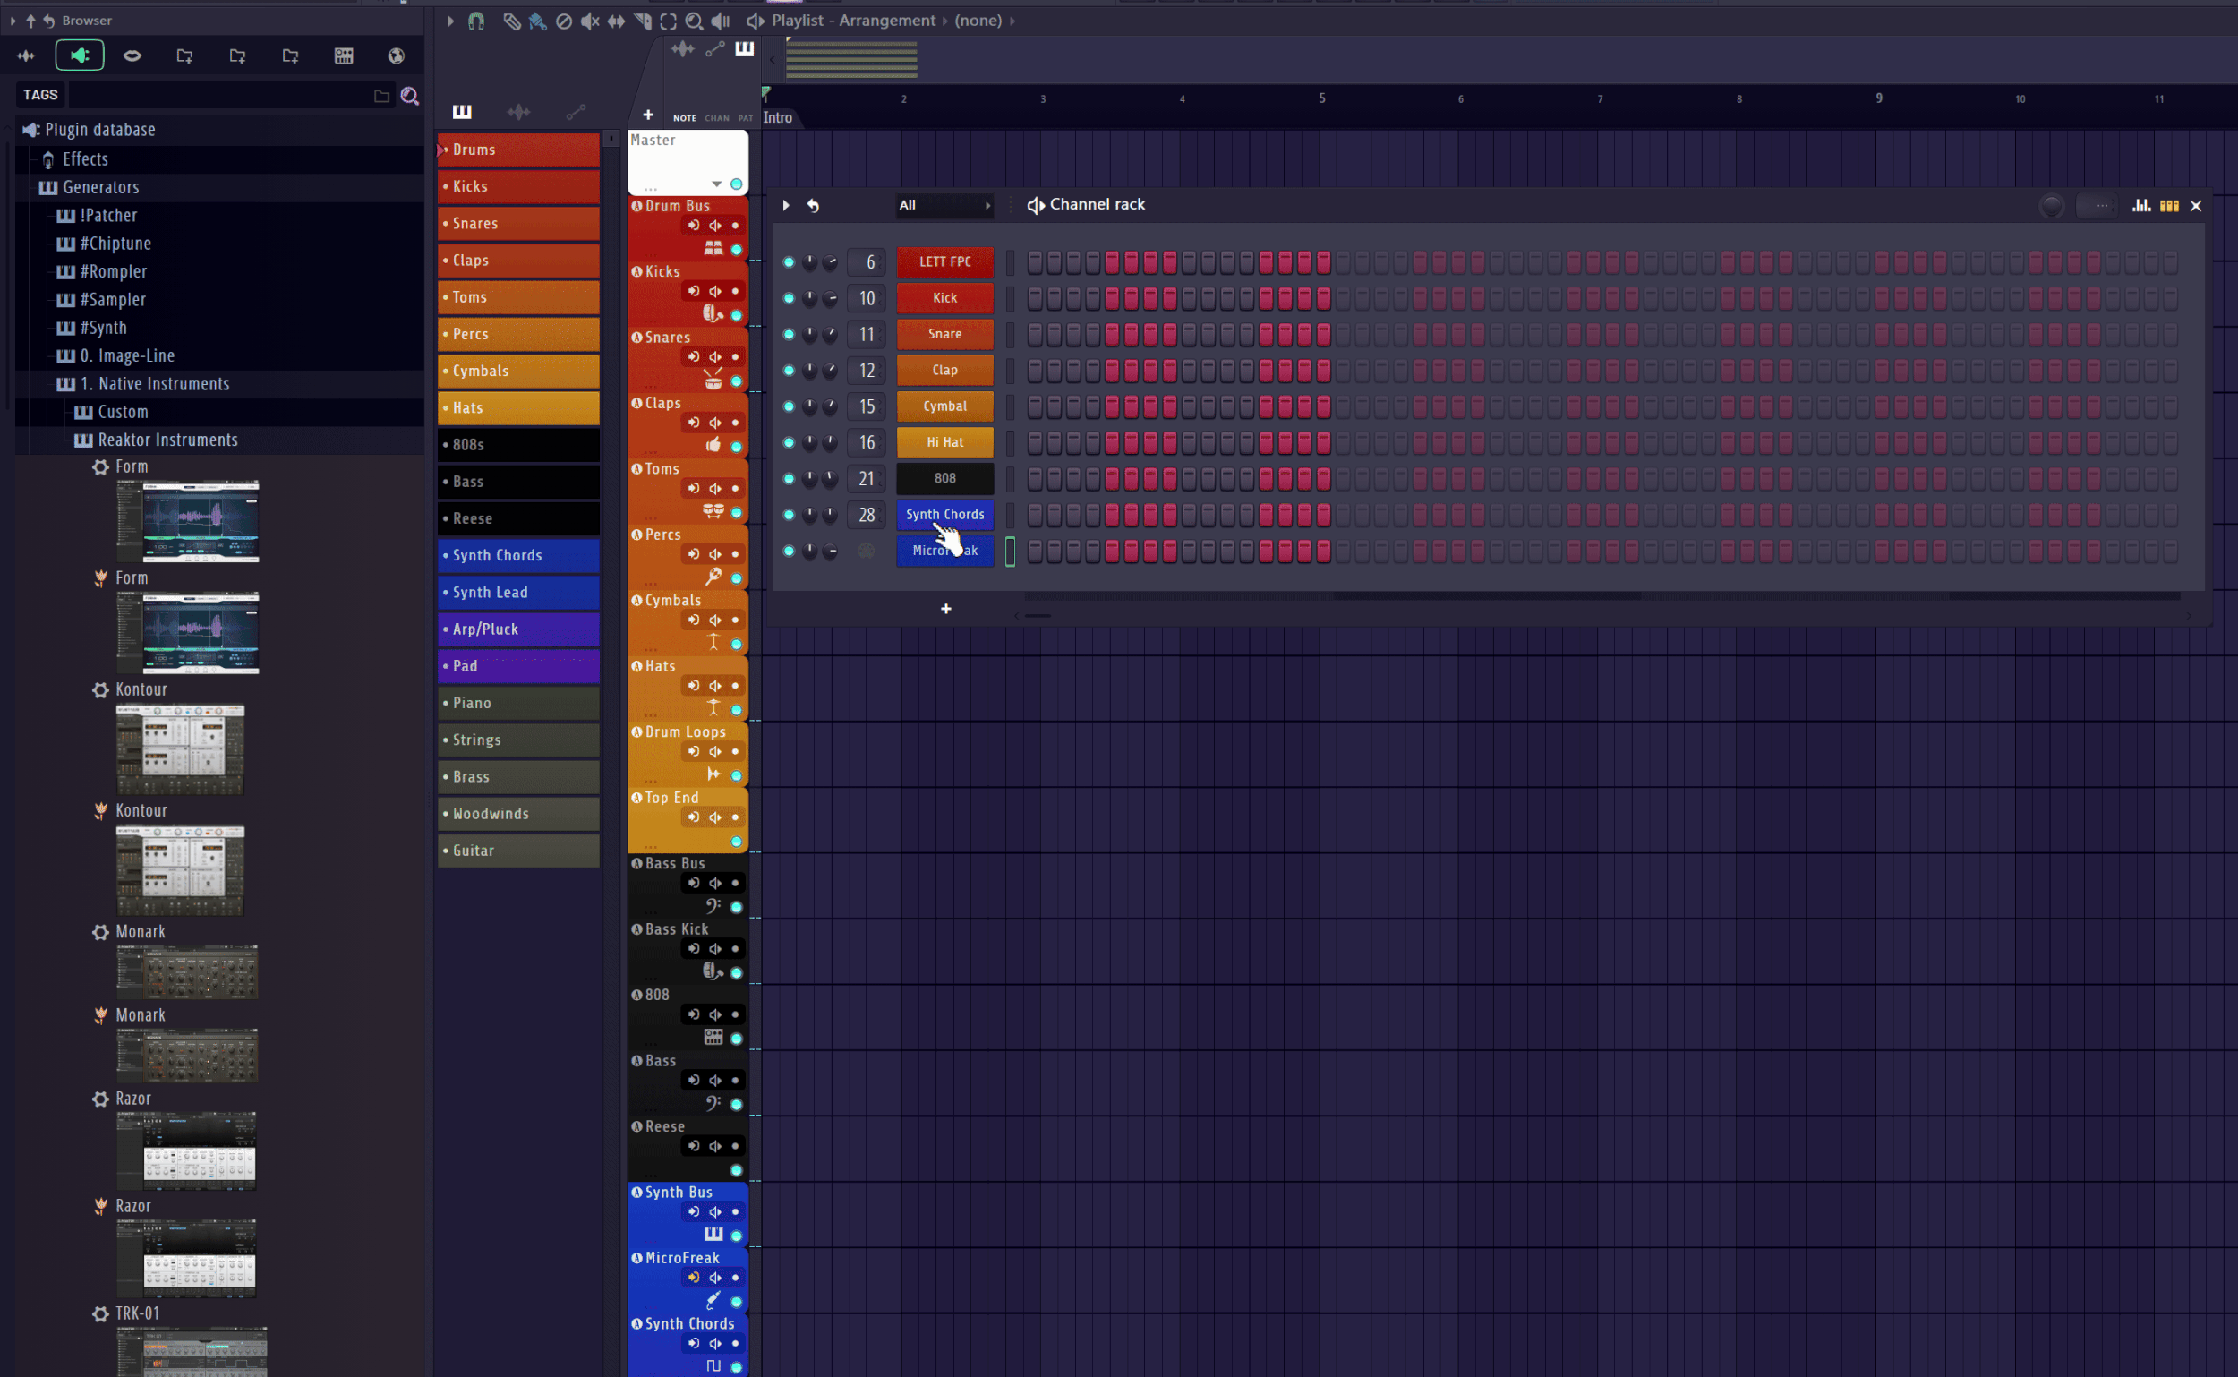The width and height of the screenshot is (2238, 1377).
Task: Enable the magnet snap icon in Playlist toolbar
Action: pyautogui.click(x=476, y=20)
